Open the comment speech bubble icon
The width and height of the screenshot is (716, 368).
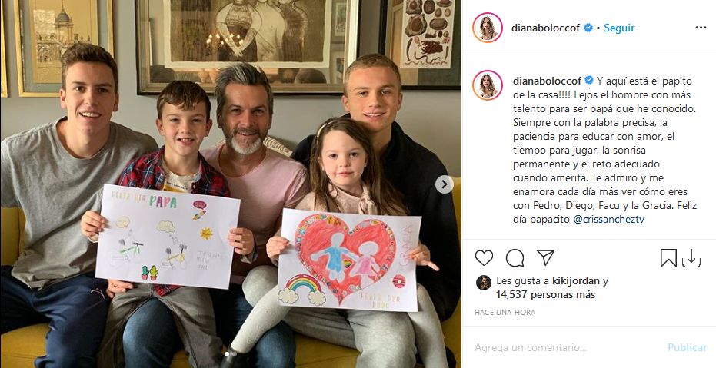point(515,258)
